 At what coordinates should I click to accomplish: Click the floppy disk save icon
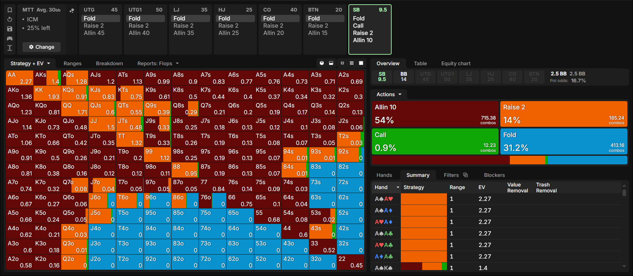point(10,29)
